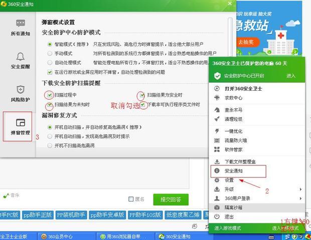Click the pp助手安卓版 tag link
This screenshot has width=311, height=240.
pos(107,215)
